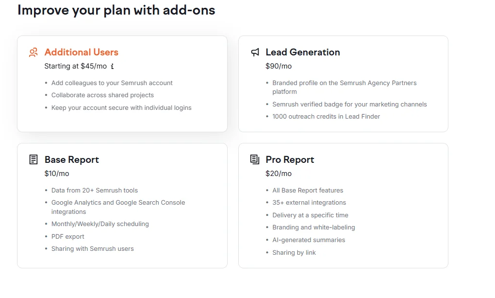The image size is (495, 298).
Task: Click the Additional Users people icon
Action: [x=33, y=53]
